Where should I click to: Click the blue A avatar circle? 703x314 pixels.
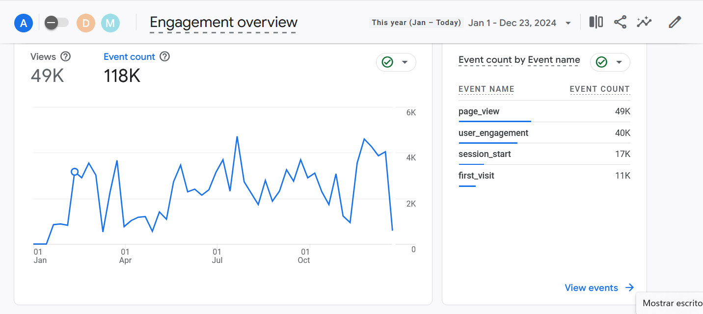[x=23, y=23]
